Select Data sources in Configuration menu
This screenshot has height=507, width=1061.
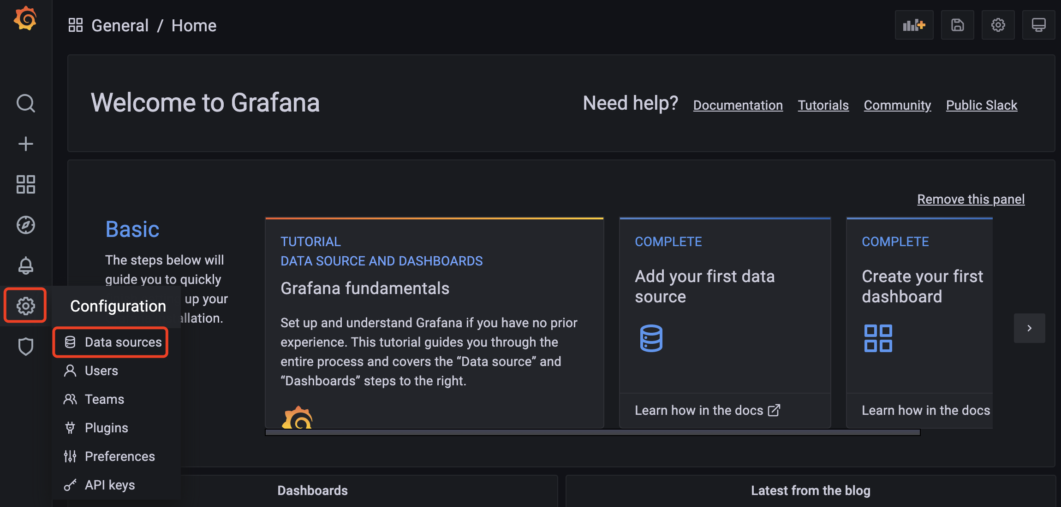pos(123,342)
